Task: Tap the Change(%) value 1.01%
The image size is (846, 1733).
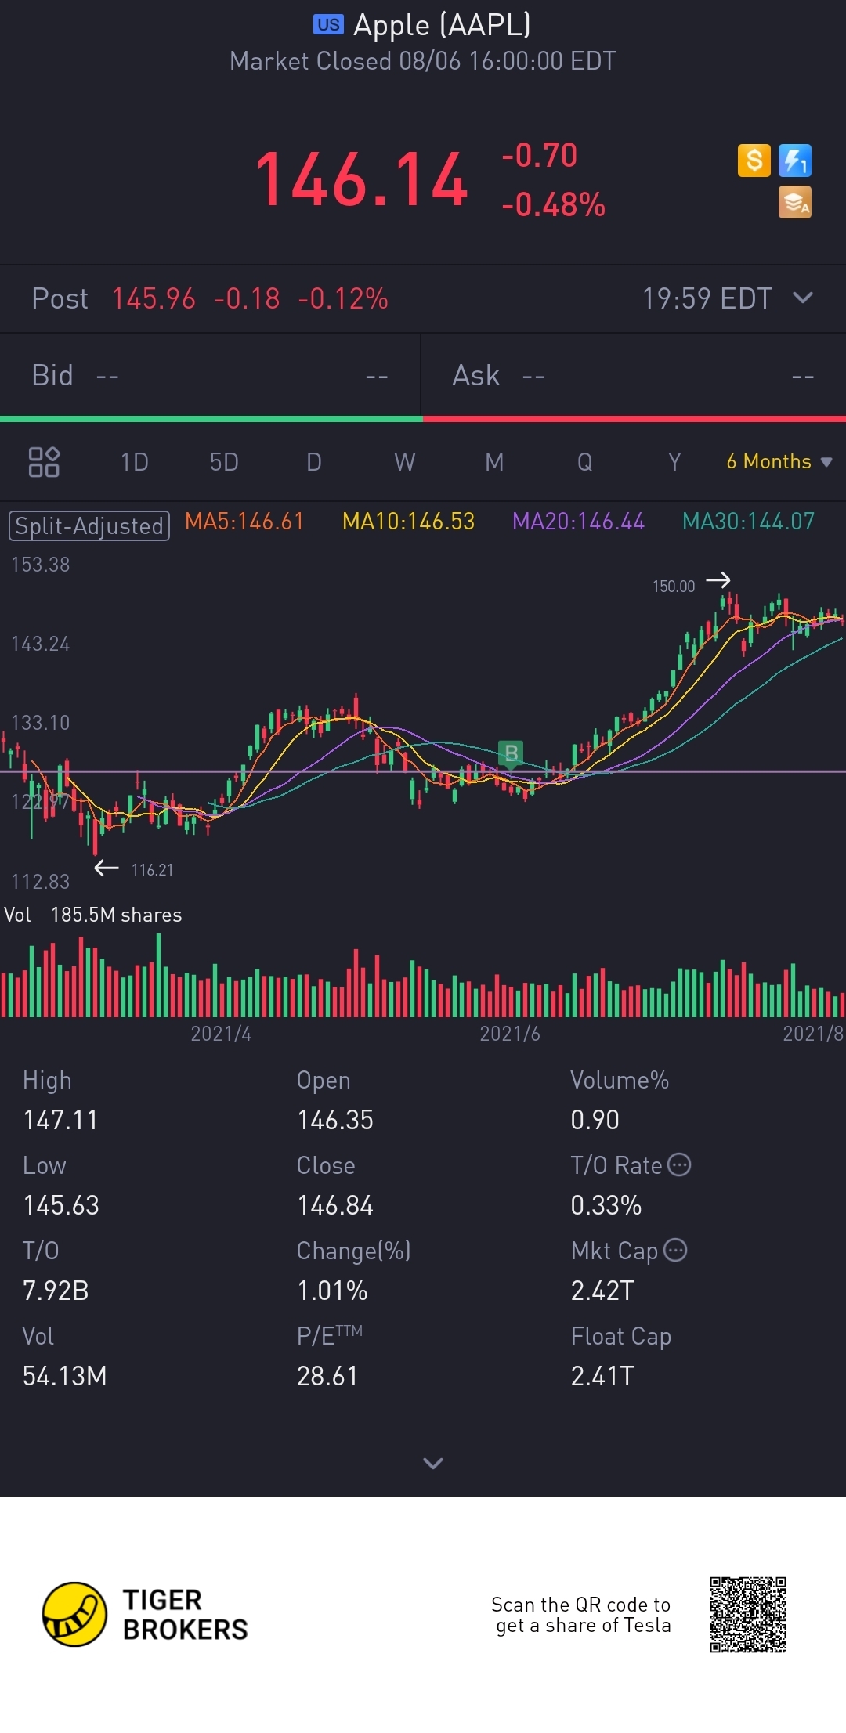Action: coord(332,1291)
